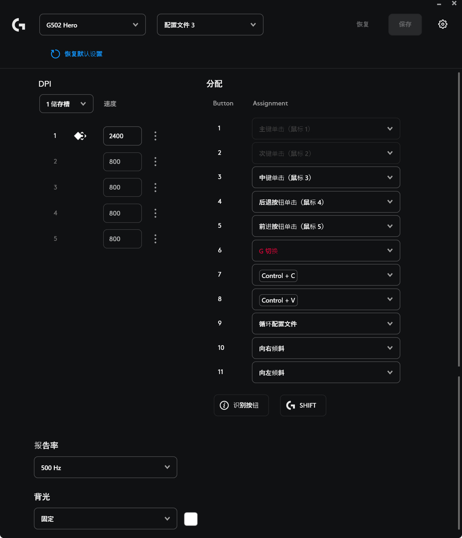Click the Logitech G logo
Viewport: 462px width, 538px height.
[x=18, y=25]
